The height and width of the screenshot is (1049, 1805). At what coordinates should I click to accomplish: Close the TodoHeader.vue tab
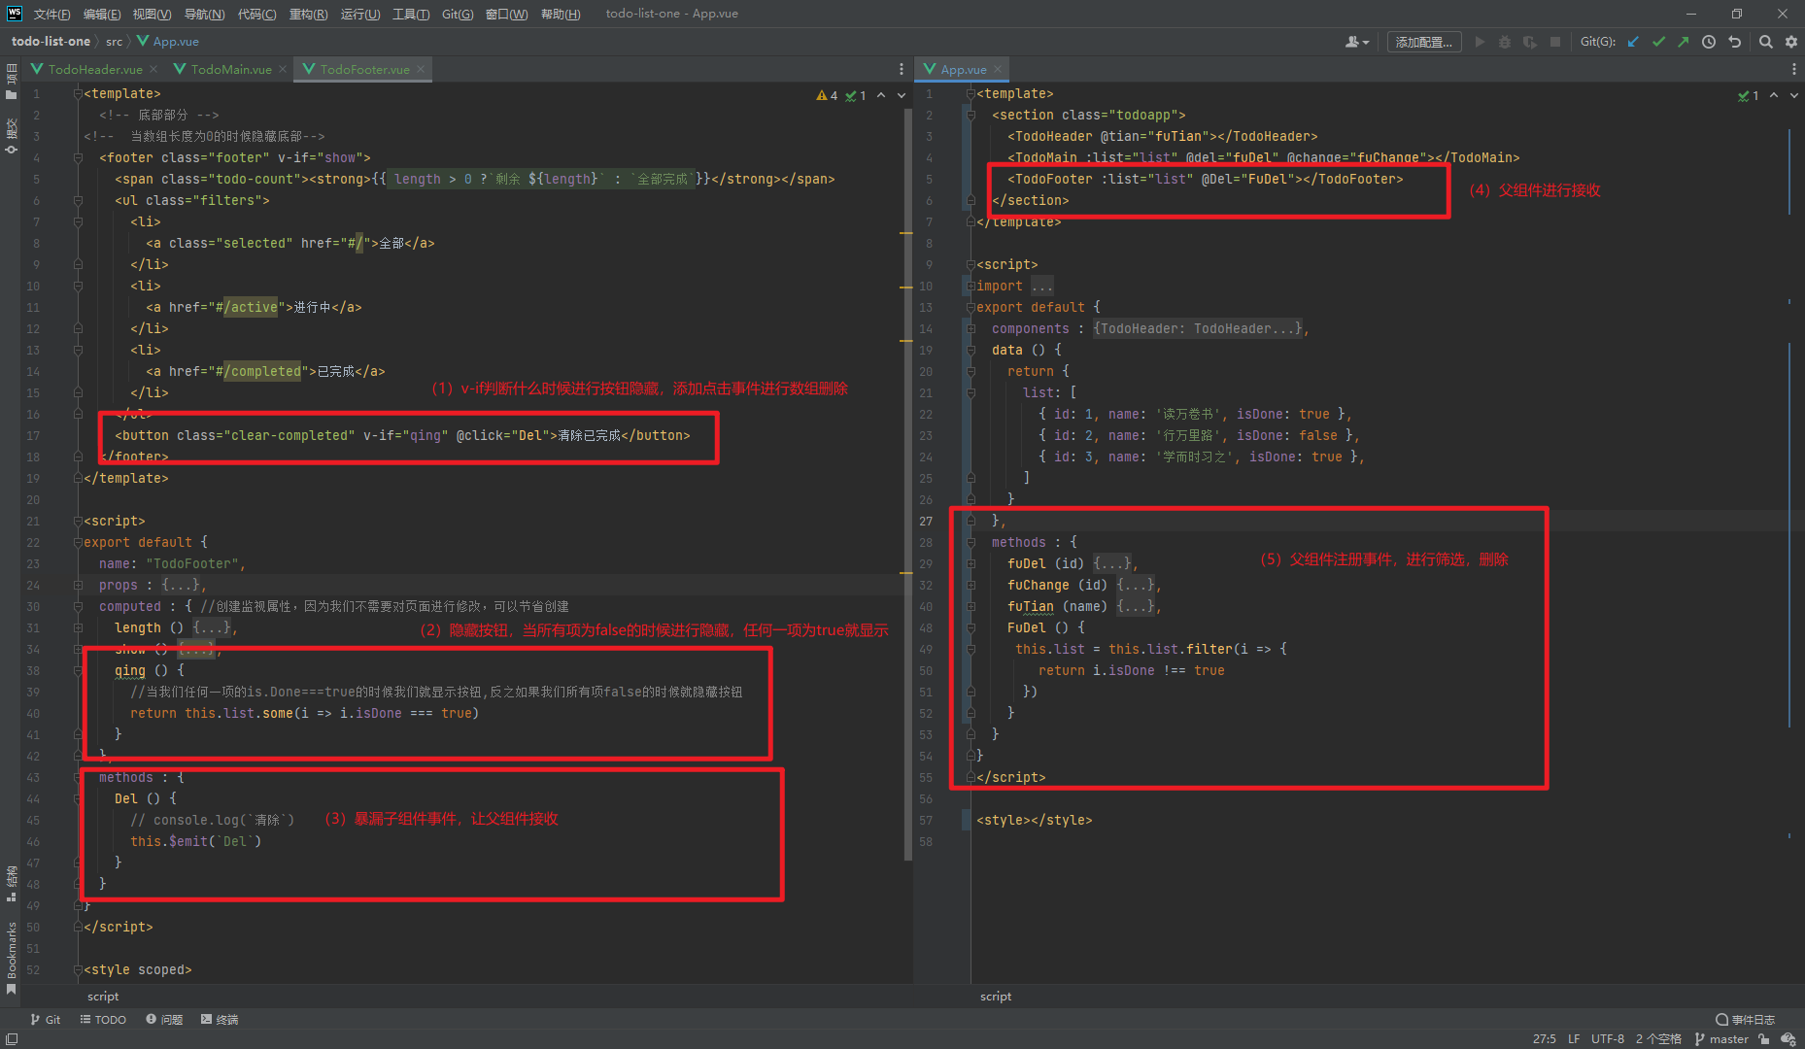pos(153,69)
